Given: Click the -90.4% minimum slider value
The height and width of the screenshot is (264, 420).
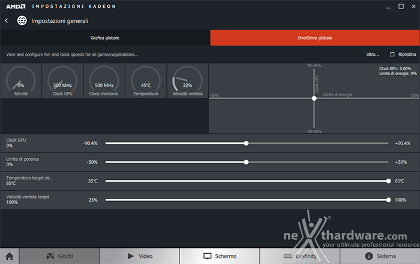Looking at the screenshot, I should (91, 143).
